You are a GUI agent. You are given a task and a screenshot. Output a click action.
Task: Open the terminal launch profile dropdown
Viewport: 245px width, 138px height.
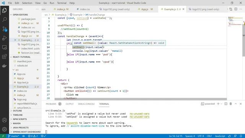click(x=221, y=104)
